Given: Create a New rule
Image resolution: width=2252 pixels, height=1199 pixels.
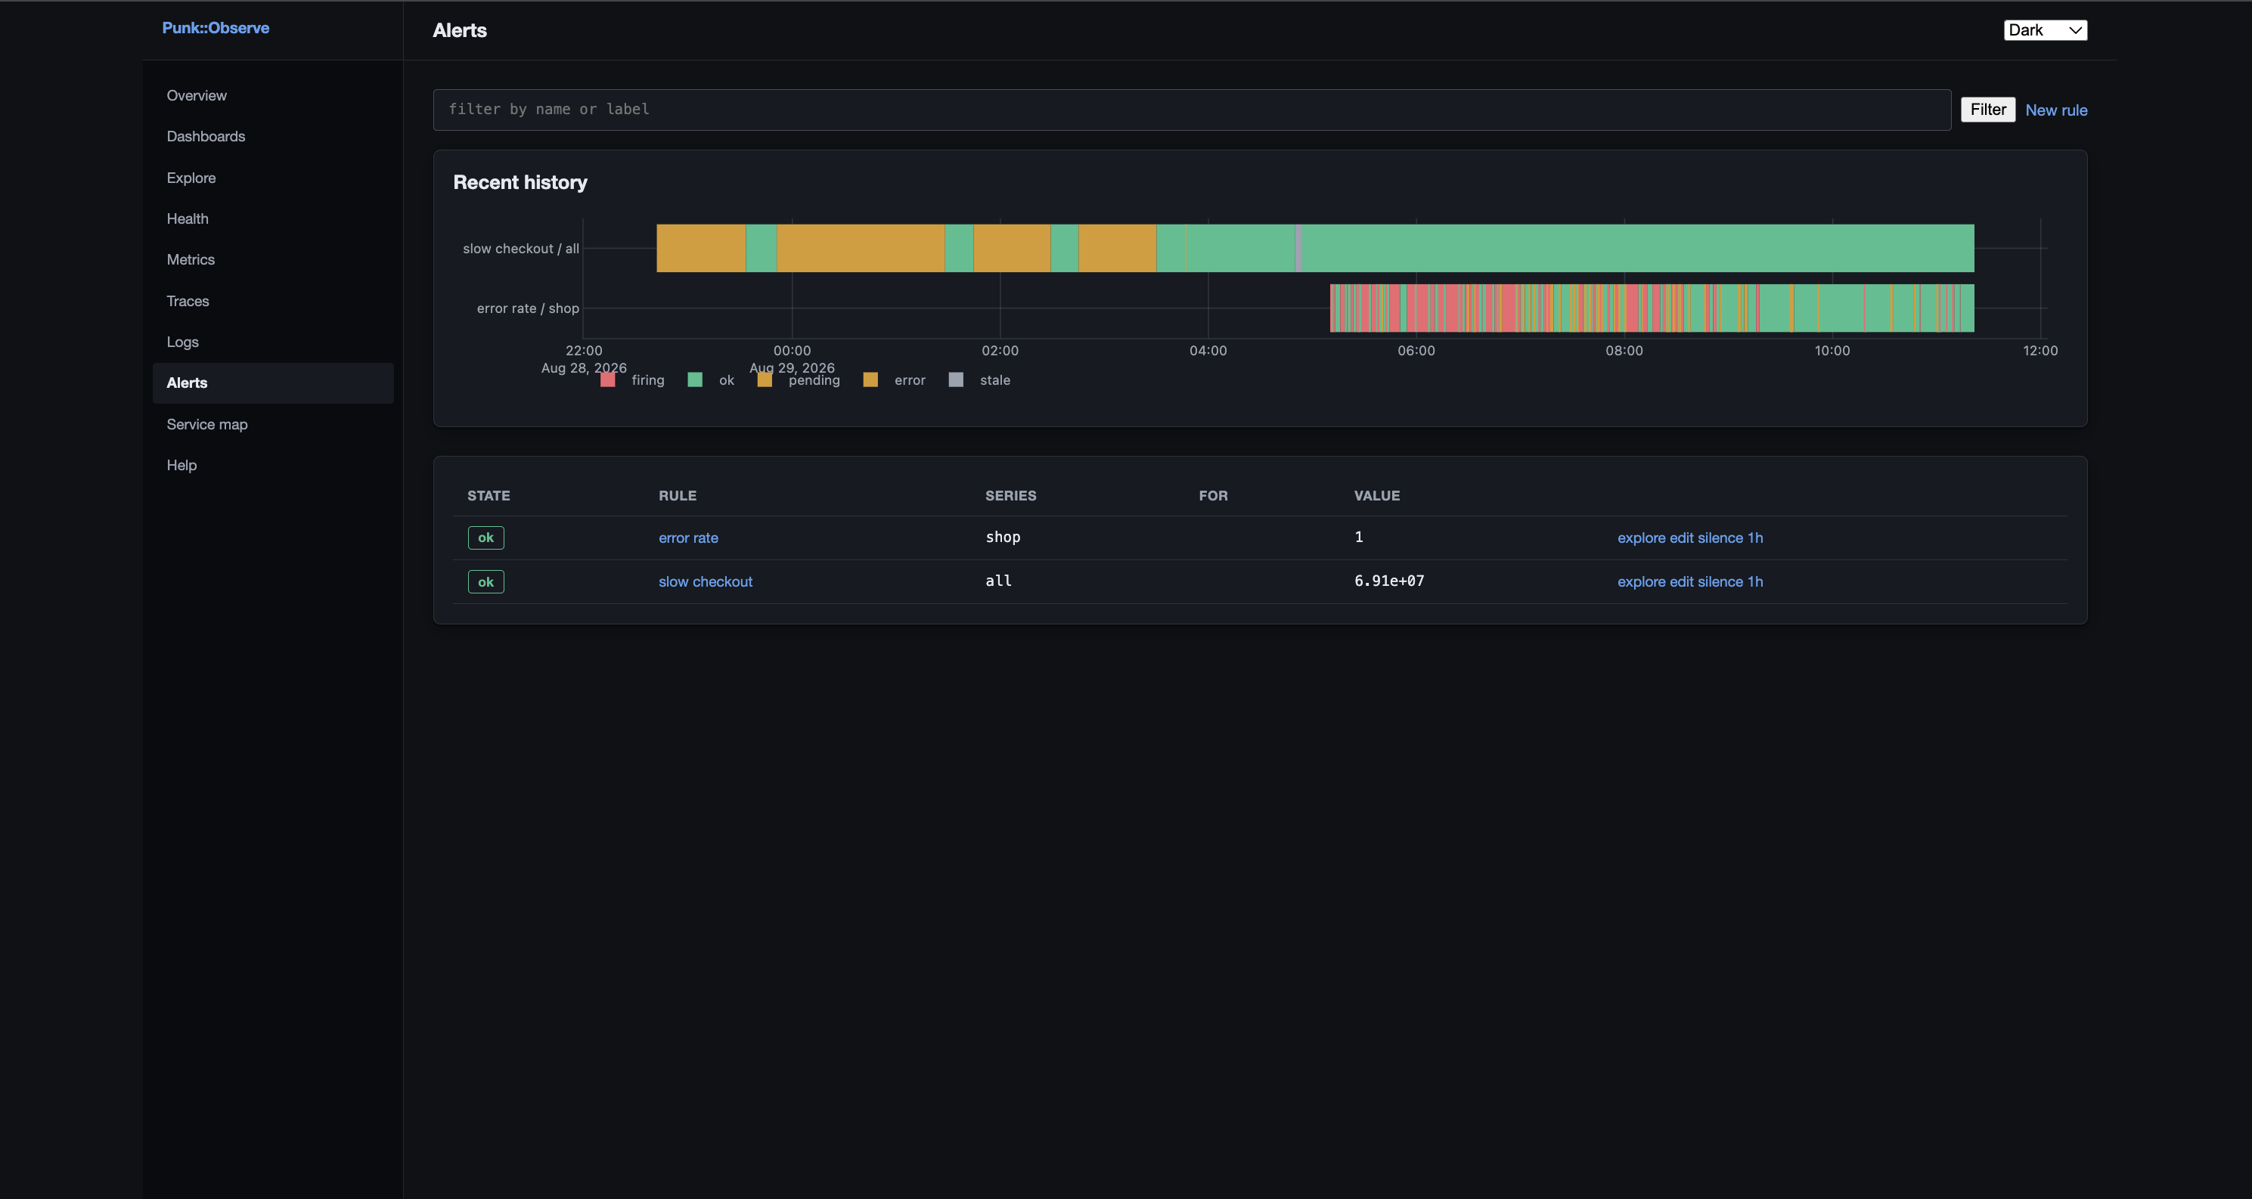Looking at the screenshot, I should click(x=2056, y=110).
